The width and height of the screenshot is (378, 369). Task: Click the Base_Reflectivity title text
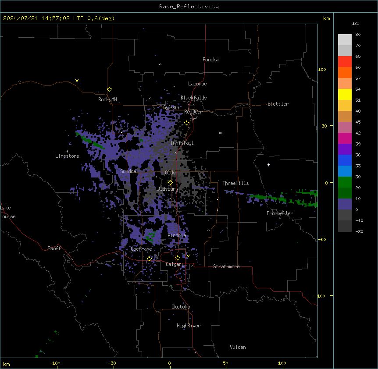(189, 7)
